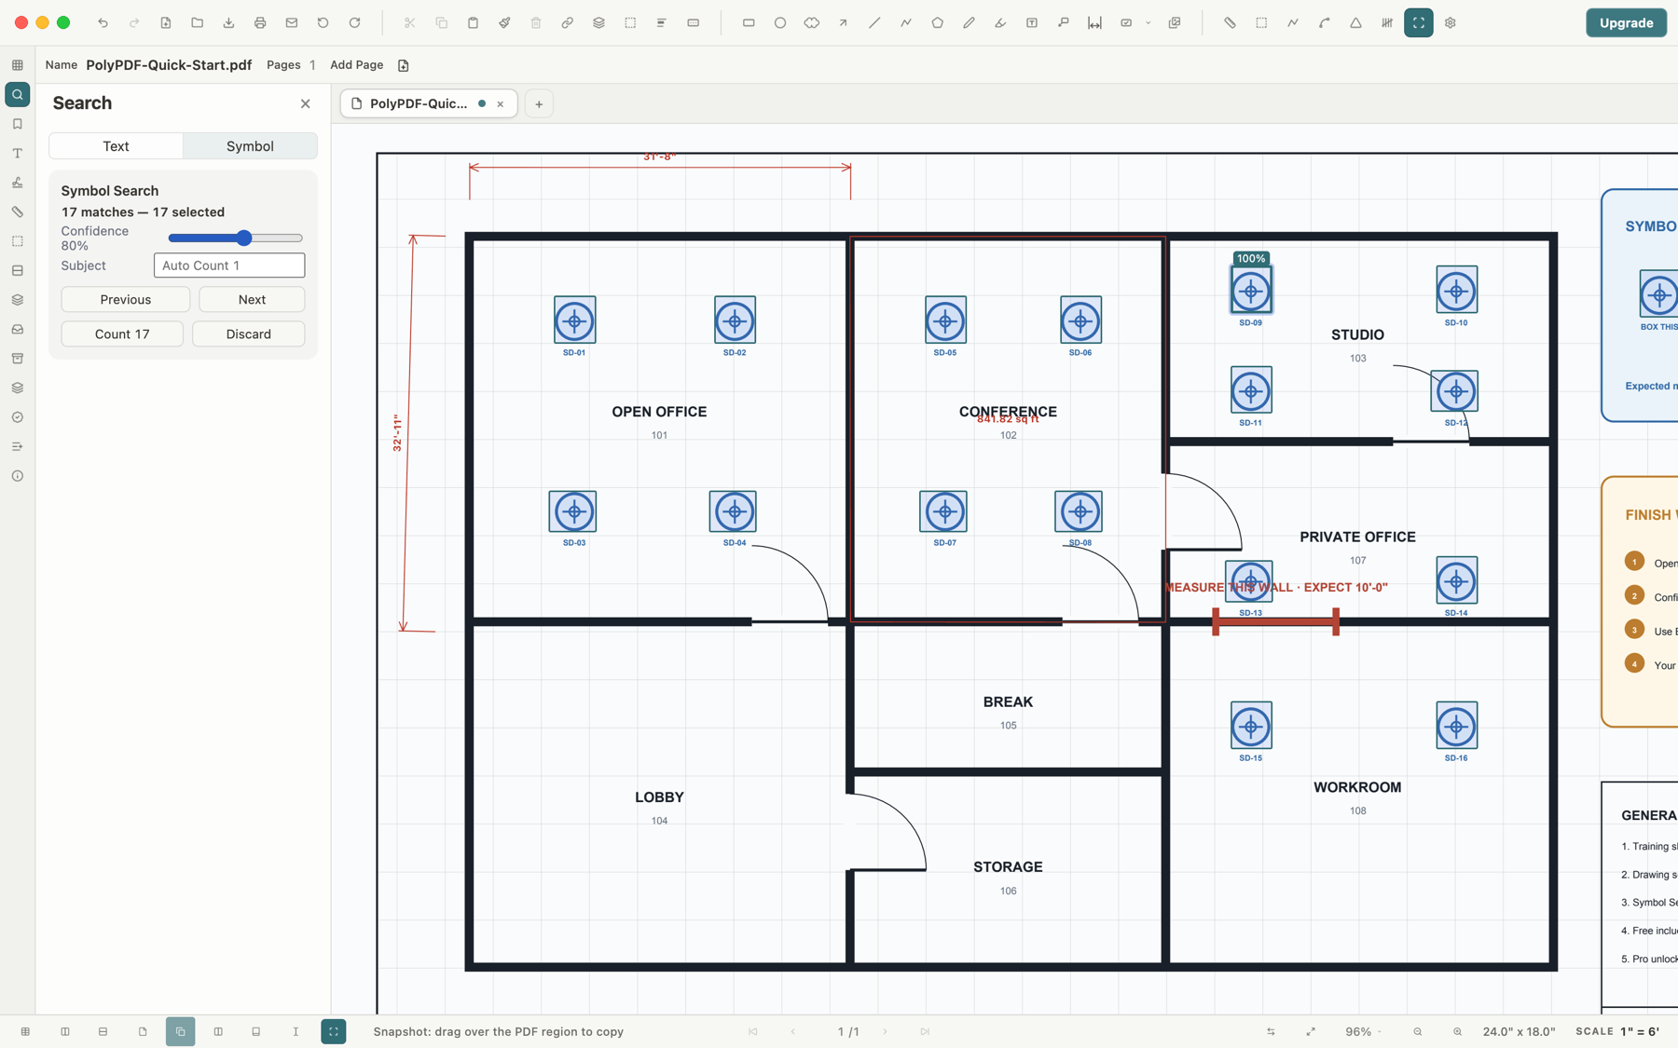Add a new document tab with plus
The width and height of the screenshot is (1678, 1048).
click(x=539, y=104)
